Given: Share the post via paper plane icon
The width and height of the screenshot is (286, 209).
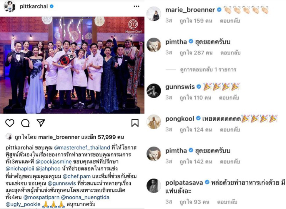Looking at the screenshot, I should 41,123.
